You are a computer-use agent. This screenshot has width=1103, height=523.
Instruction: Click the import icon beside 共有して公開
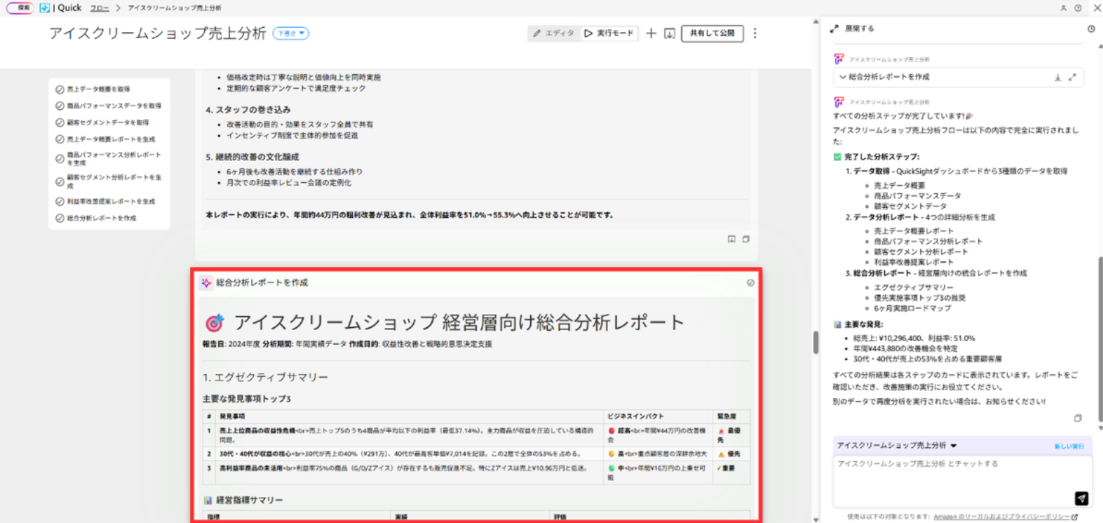coord(670,33)
